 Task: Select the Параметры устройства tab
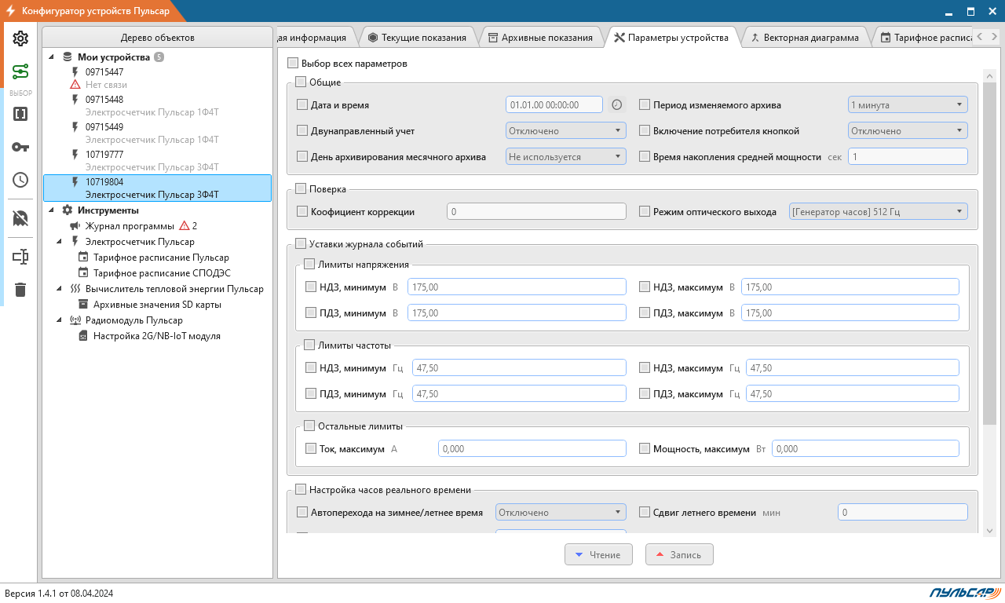671,37
